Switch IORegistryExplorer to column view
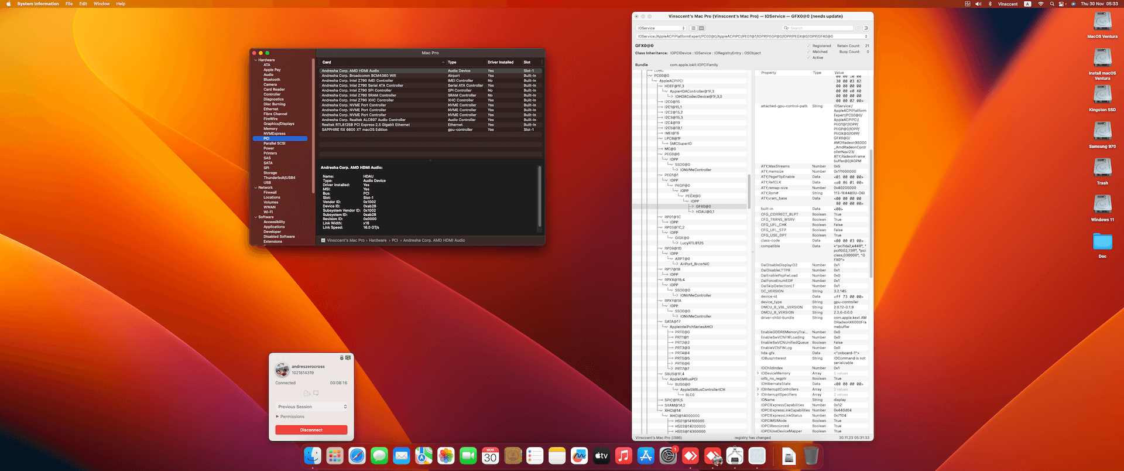This screenshot has height=471, width=1124. click(x=701, y=28)
